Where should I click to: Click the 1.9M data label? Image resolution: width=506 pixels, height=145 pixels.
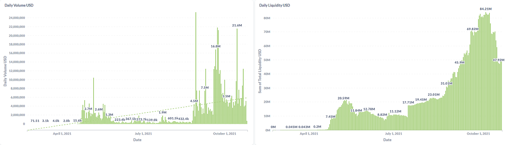pos(163,112)
